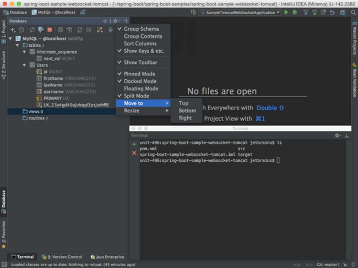Click the plus icon to add data source
The width and height of the screenshot is (358, 268).
[13, 30]
